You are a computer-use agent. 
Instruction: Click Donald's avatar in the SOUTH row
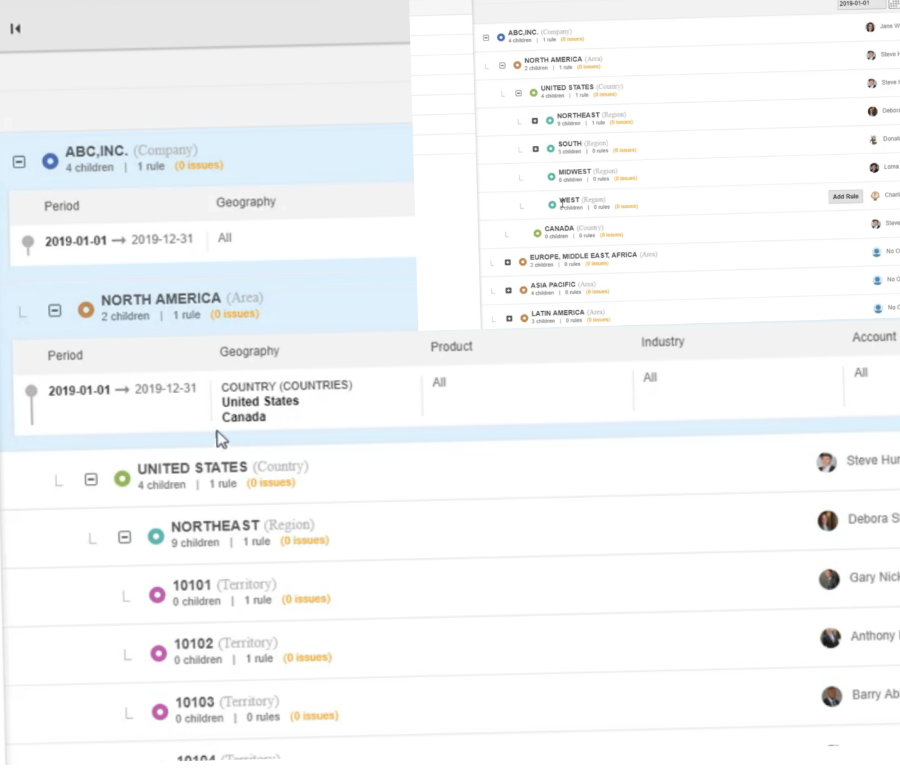[x=873, y=139]
